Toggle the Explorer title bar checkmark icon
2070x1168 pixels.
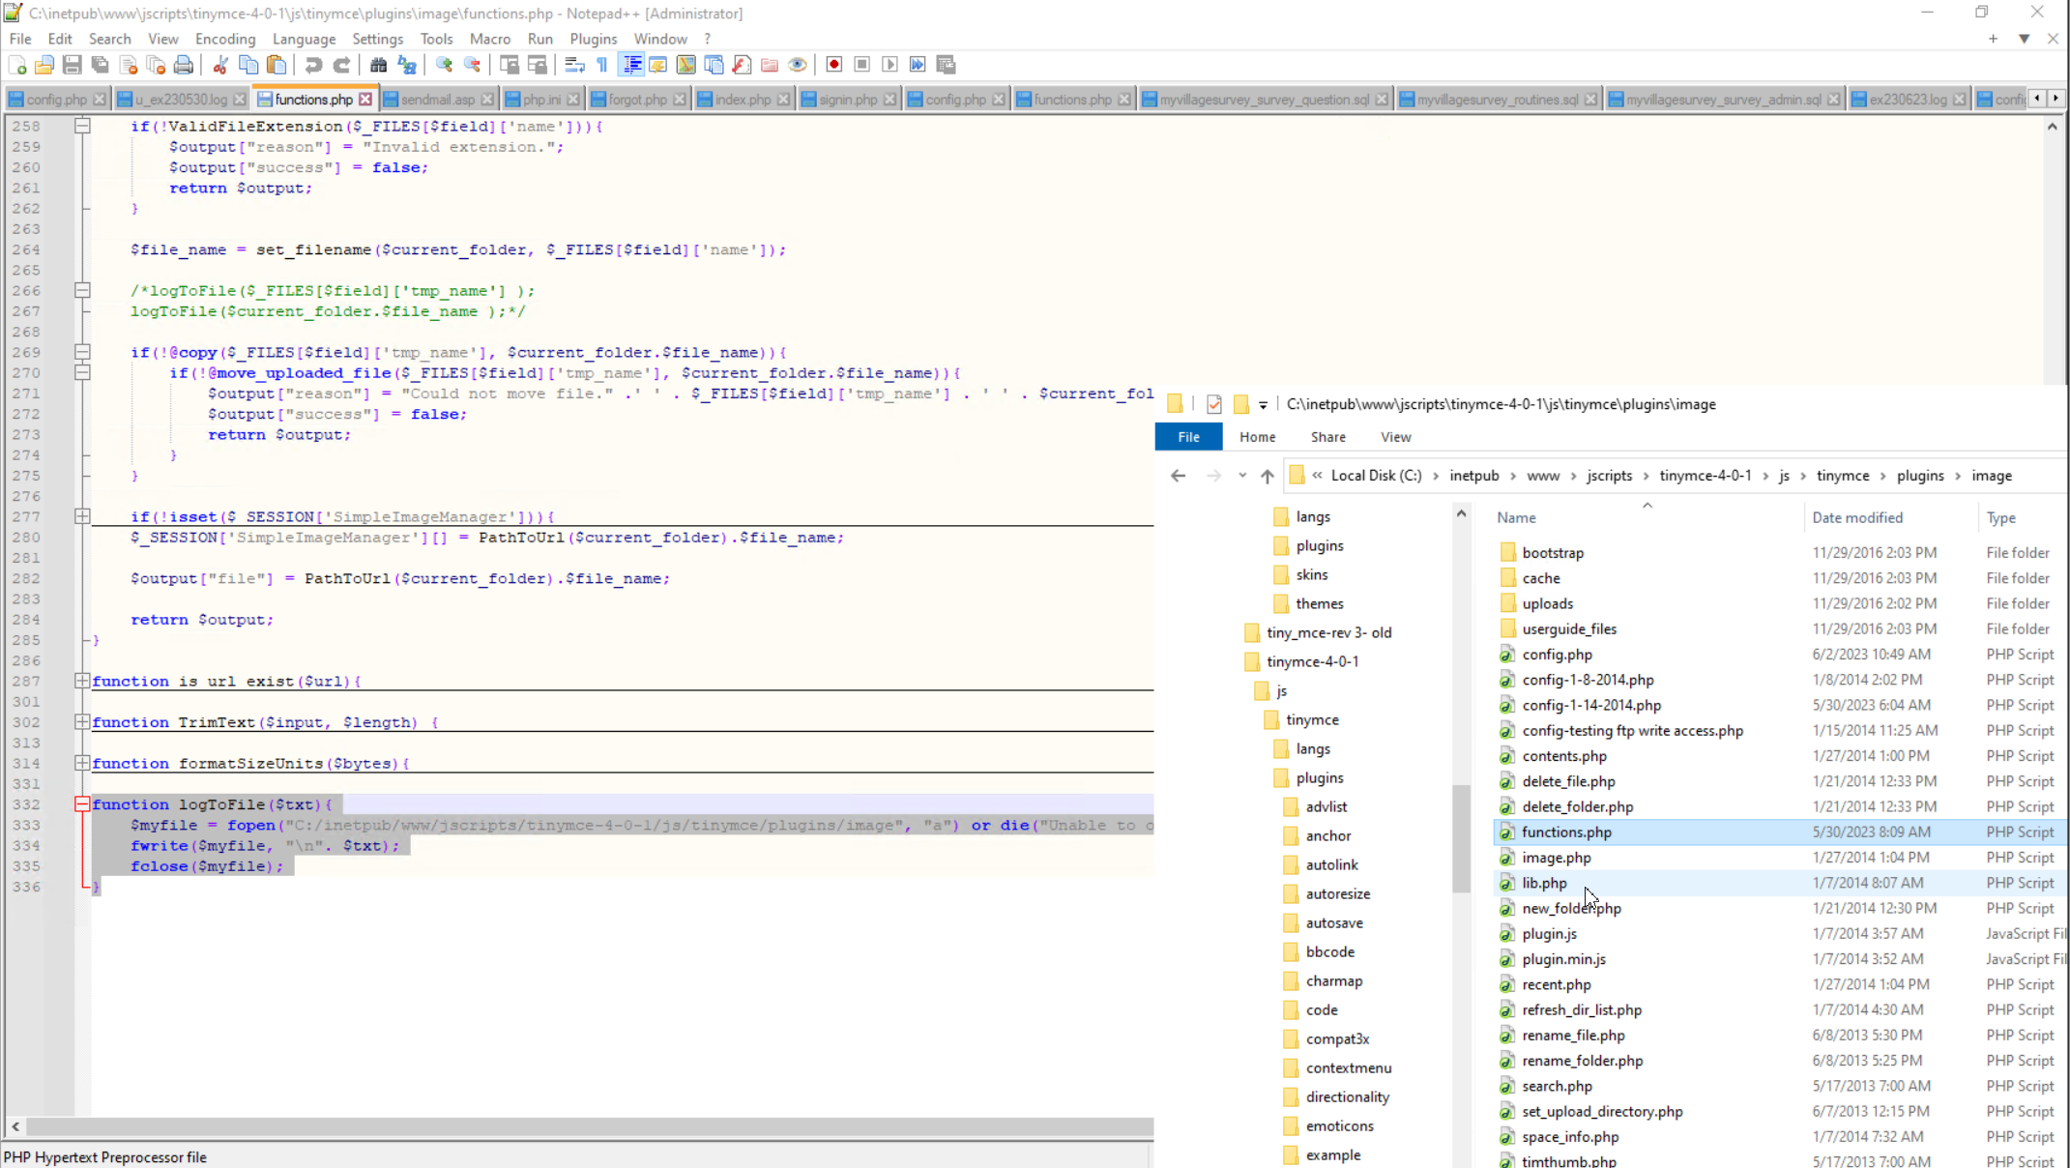(x=1214, y=404)
